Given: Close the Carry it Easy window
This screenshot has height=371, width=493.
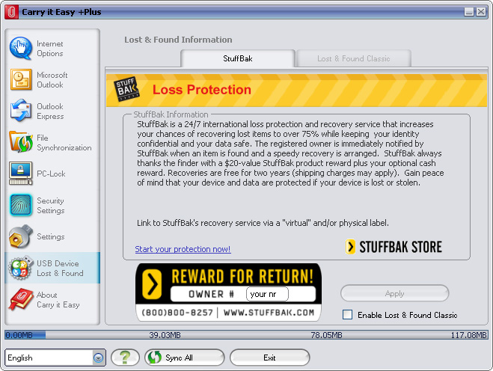Looking at the screenshot, I should [481, 12].
